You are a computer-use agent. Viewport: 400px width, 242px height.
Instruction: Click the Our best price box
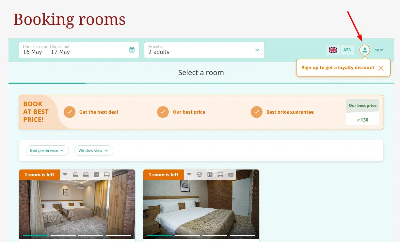click(362, 112)
